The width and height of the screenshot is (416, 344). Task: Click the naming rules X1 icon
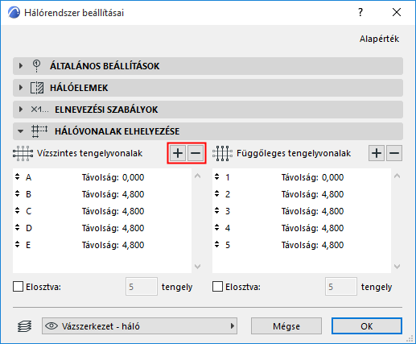(39, 110)
